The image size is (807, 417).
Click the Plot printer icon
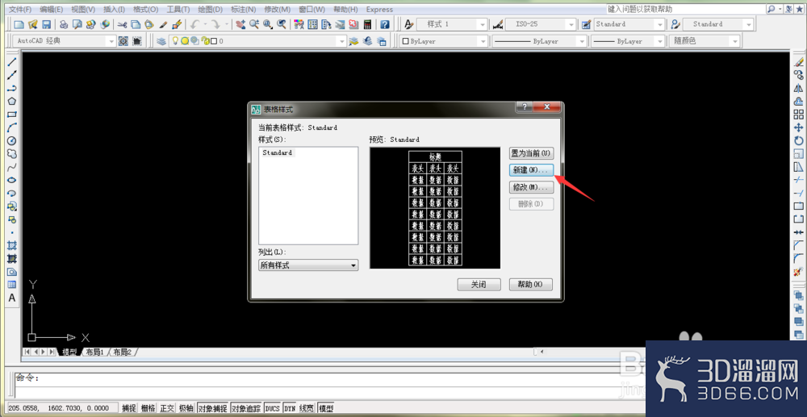click(x=64, y=24)
